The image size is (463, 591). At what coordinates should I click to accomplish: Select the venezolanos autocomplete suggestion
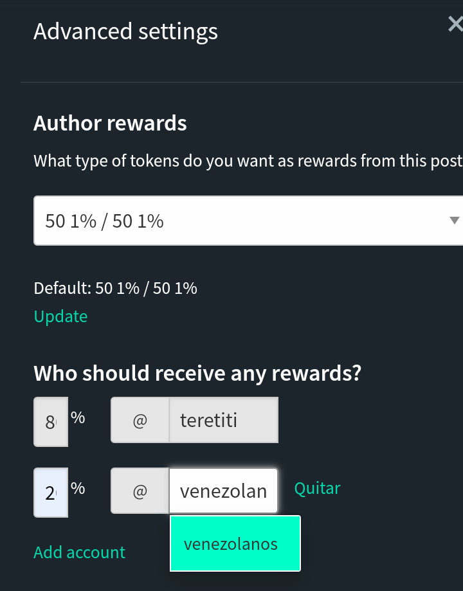(x=235, y=544)
